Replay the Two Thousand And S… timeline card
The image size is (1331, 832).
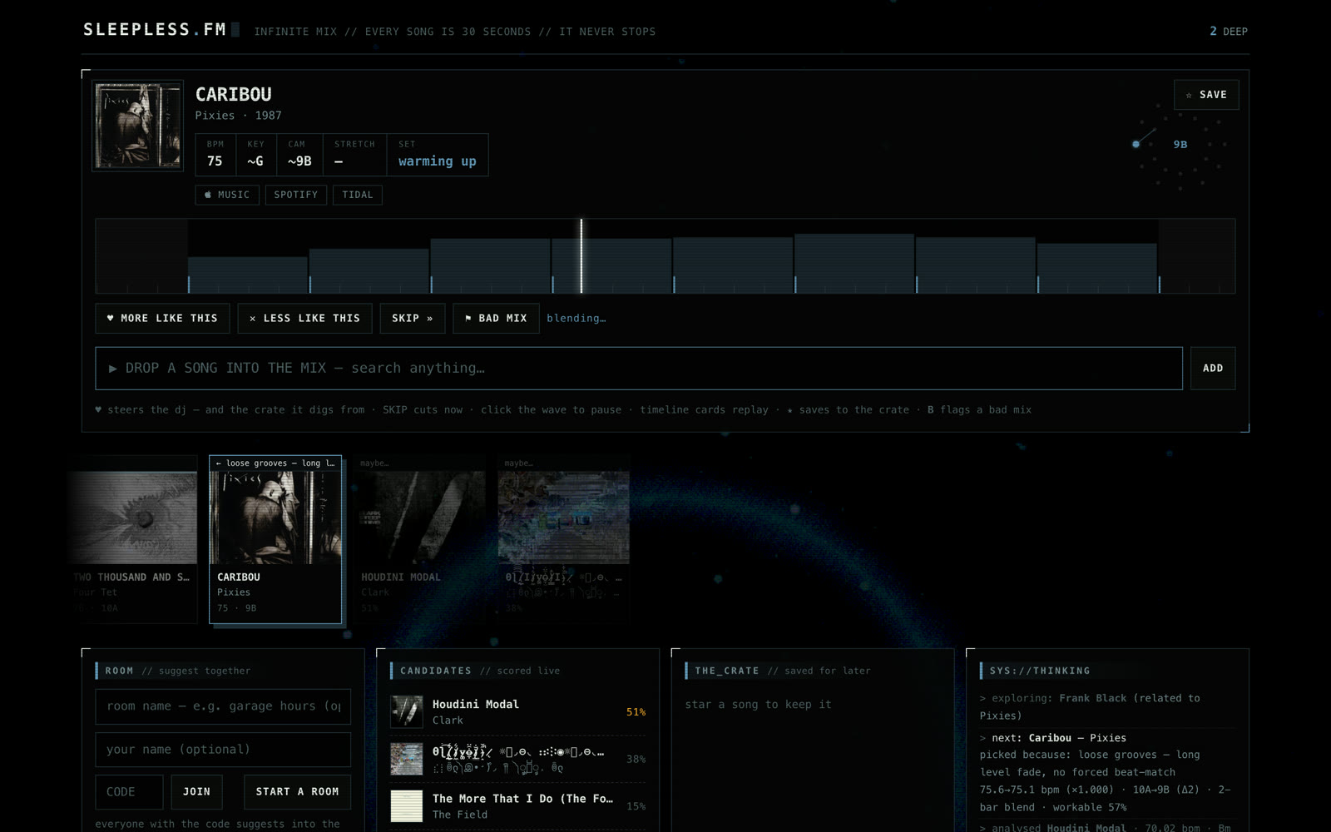pyautogui.click(x=133, y=539)
